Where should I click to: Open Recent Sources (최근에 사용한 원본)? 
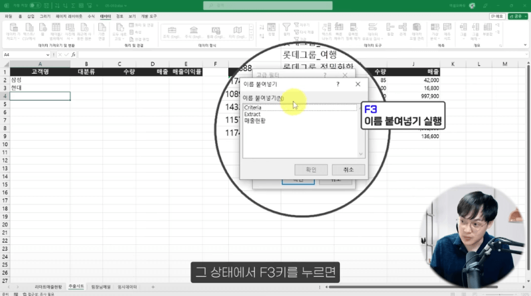point(84,31)
